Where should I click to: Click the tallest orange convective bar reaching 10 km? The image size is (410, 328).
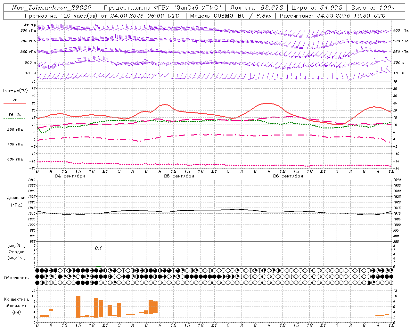(78, 307)
